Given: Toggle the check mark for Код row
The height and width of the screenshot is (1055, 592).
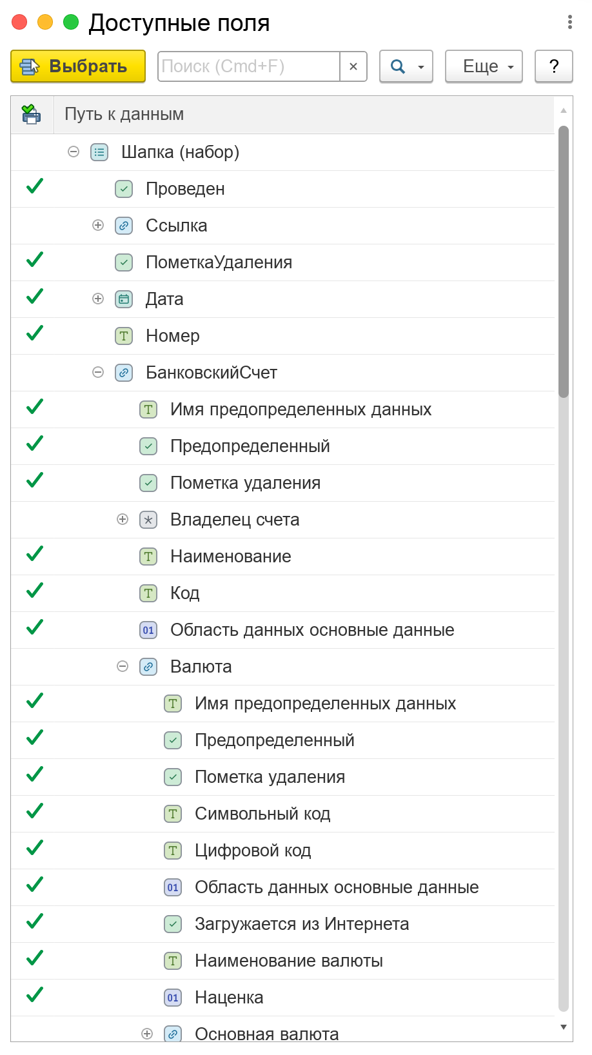Looking at the screenshot, I should coord(35,591).
